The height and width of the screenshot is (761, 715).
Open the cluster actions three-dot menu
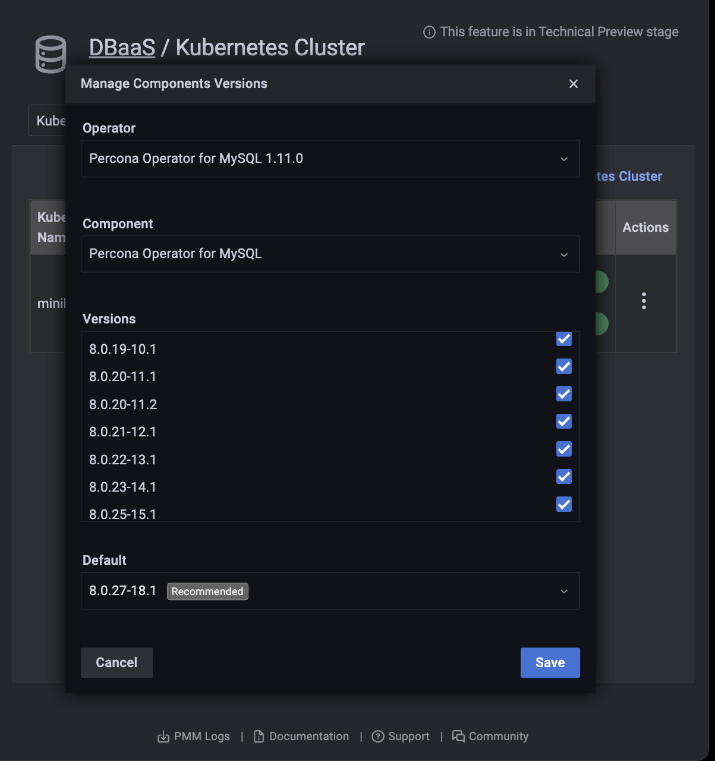tap(644, 301)
